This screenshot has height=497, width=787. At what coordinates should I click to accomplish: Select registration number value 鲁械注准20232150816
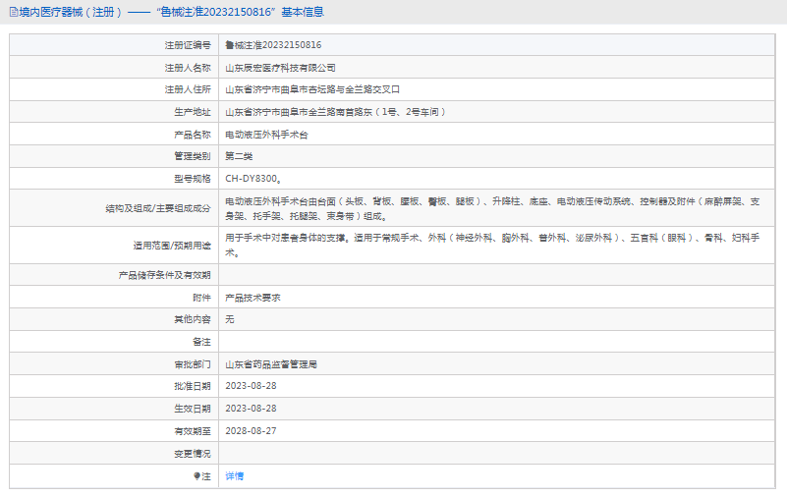tap(273, 45)
